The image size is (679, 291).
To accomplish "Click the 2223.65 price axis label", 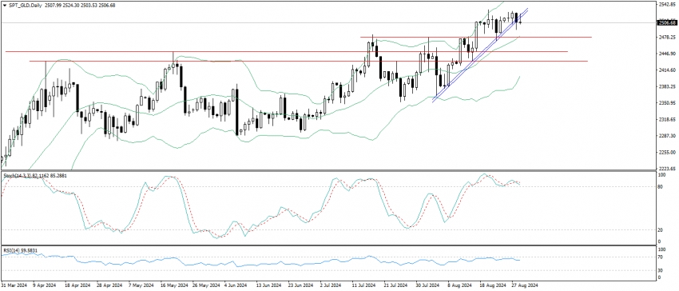I will tap(667, 168).
